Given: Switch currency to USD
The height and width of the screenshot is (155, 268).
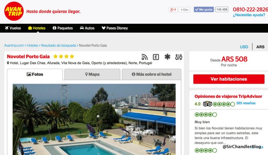Looking at the screenshot, I should [x=244, y=47].
